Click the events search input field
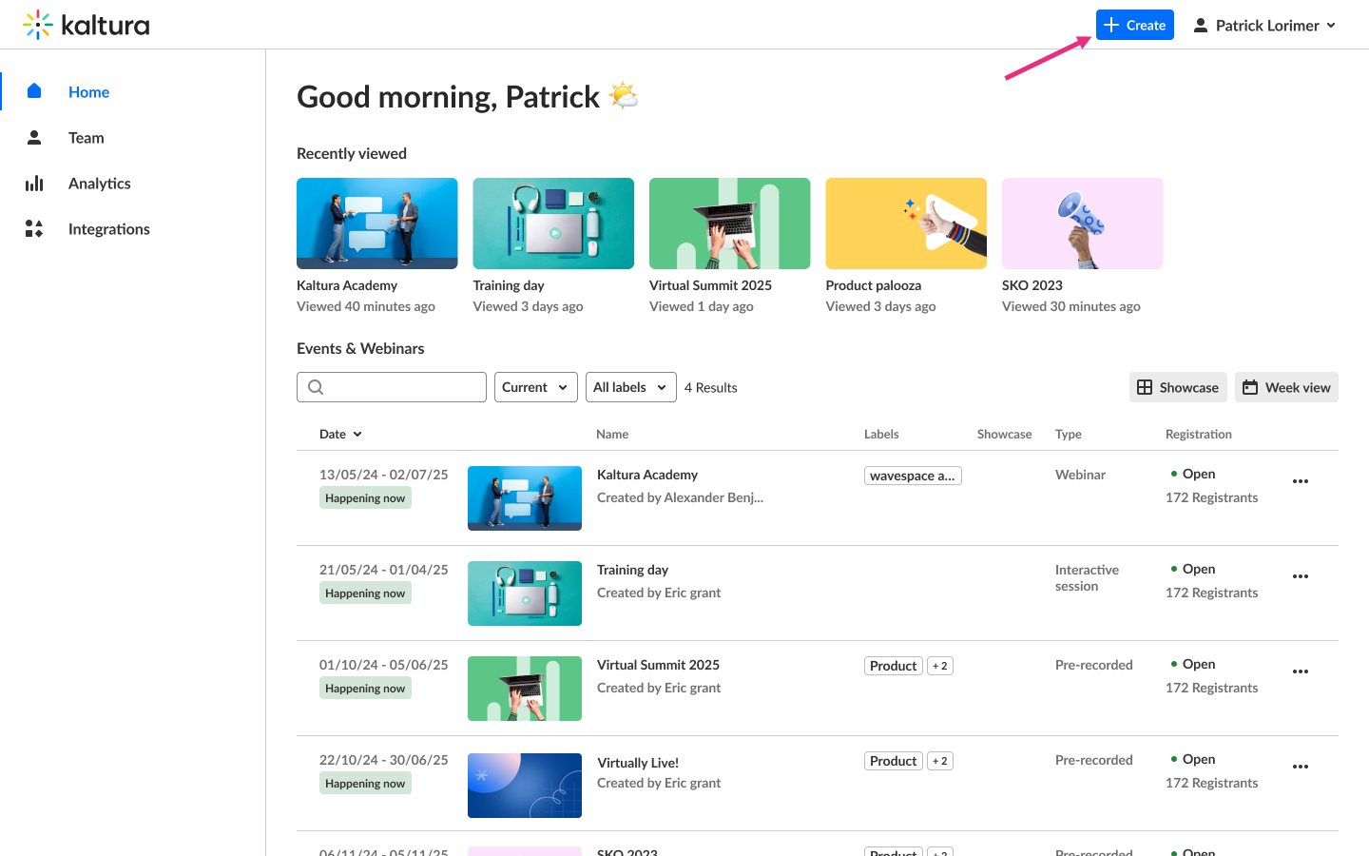1369x856 pixels. (392, 387)
